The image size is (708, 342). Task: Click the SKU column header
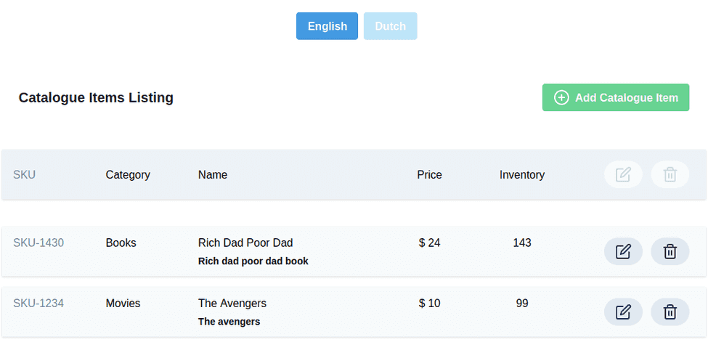(24, 174)
